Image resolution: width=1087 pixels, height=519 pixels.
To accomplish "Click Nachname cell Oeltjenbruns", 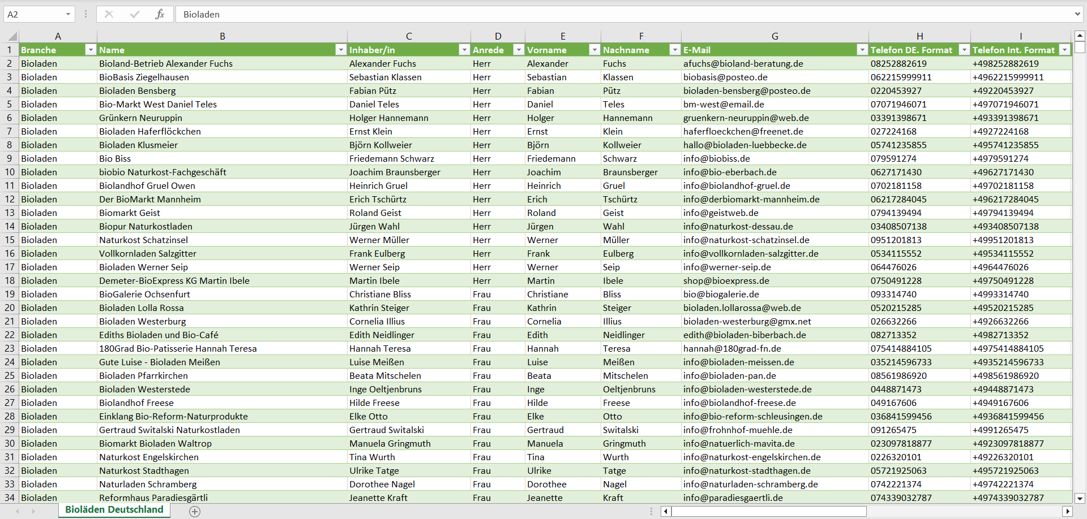I will (x=641, y=389).
